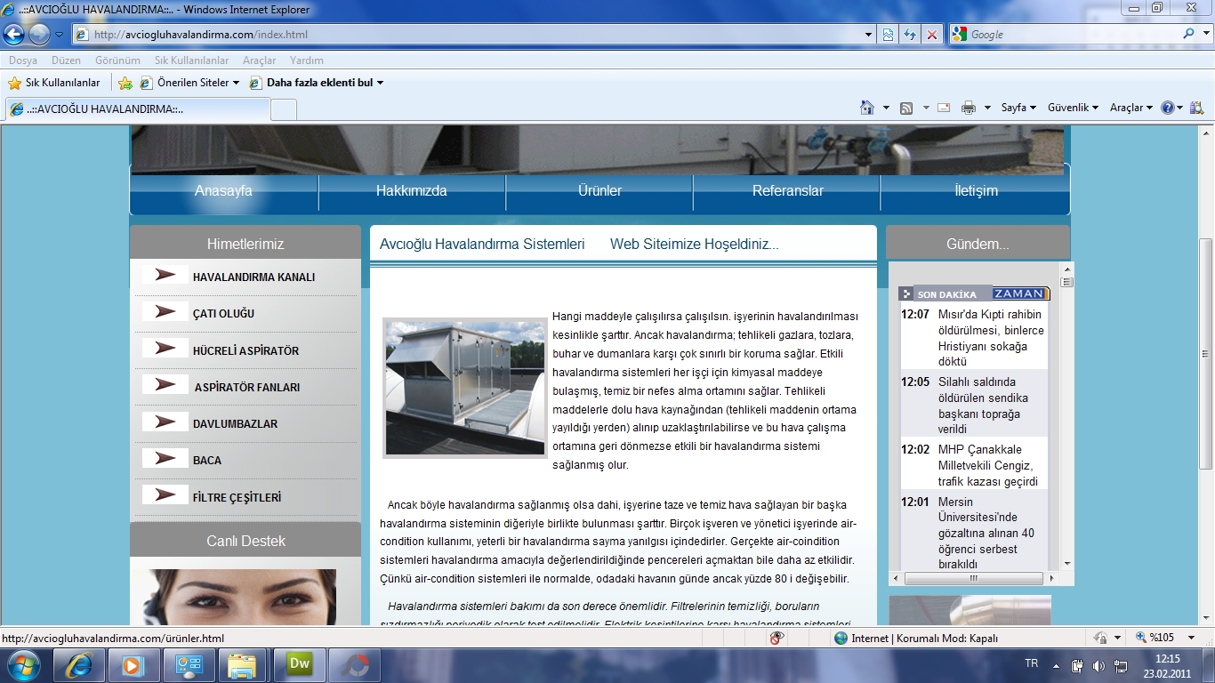Open the HAVALANDIRMA KANALI service link

253,277
